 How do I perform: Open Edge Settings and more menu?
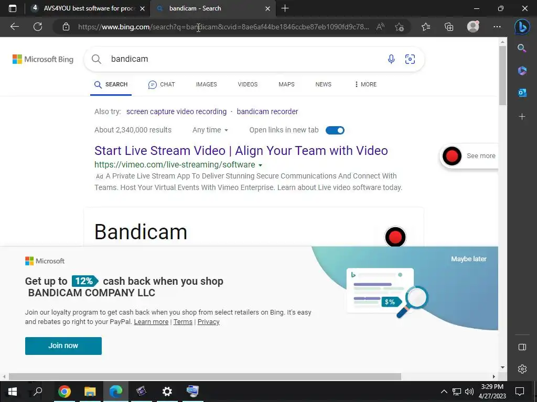[x=497, y=27]
